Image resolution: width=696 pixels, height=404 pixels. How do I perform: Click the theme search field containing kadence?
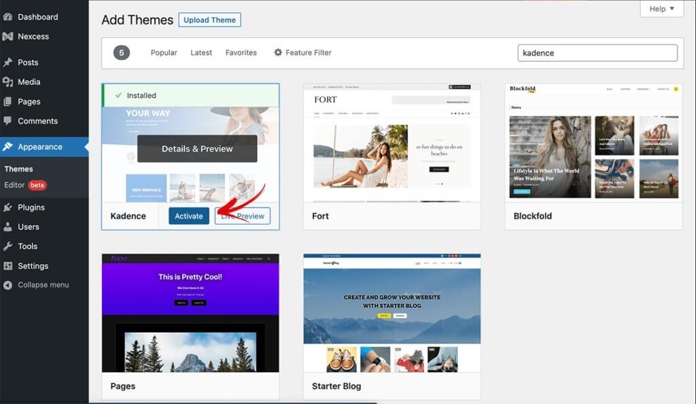pos(597,53)
